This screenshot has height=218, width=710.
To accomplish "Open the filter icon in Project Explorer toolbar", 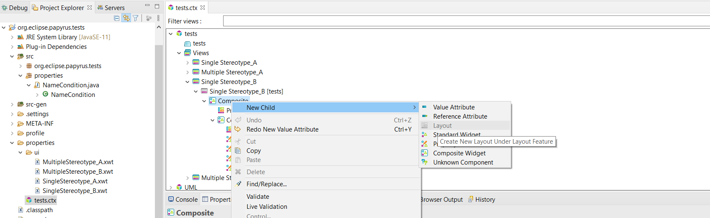I will (x=136, y=18).
